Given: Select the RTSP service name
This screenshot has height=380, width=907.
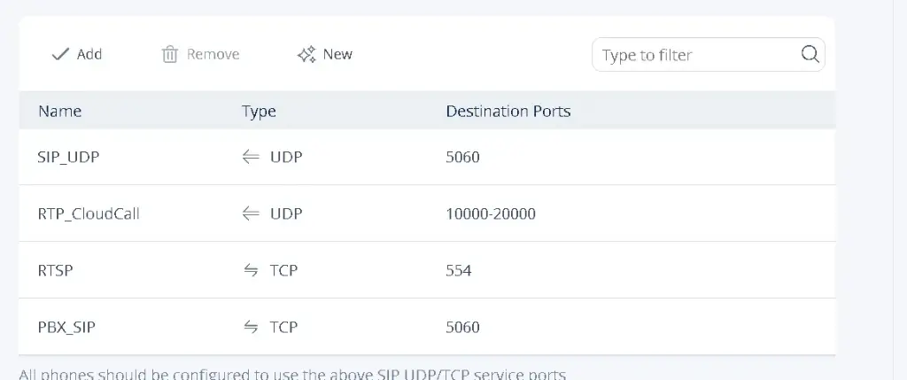Looking at the screenshot, I should [55, 270].
